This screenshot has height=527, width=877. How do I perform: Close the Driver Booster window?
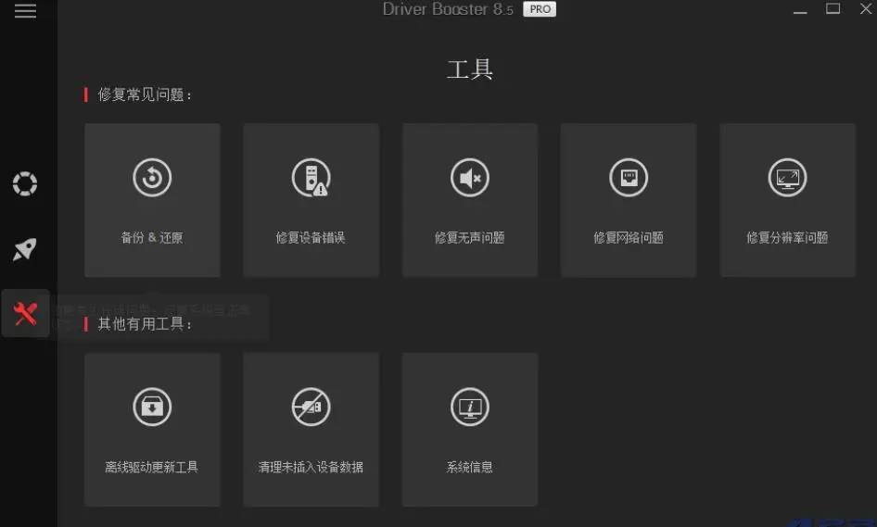(x=863, y=9)
